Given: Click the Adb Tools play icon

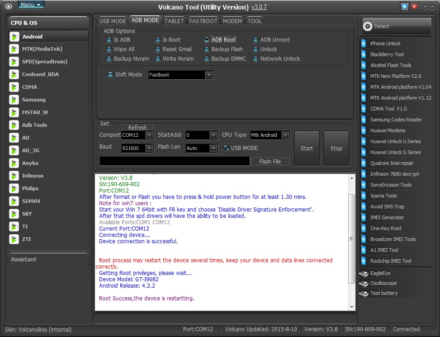Looking at the screenshot, I should (14, 125).
